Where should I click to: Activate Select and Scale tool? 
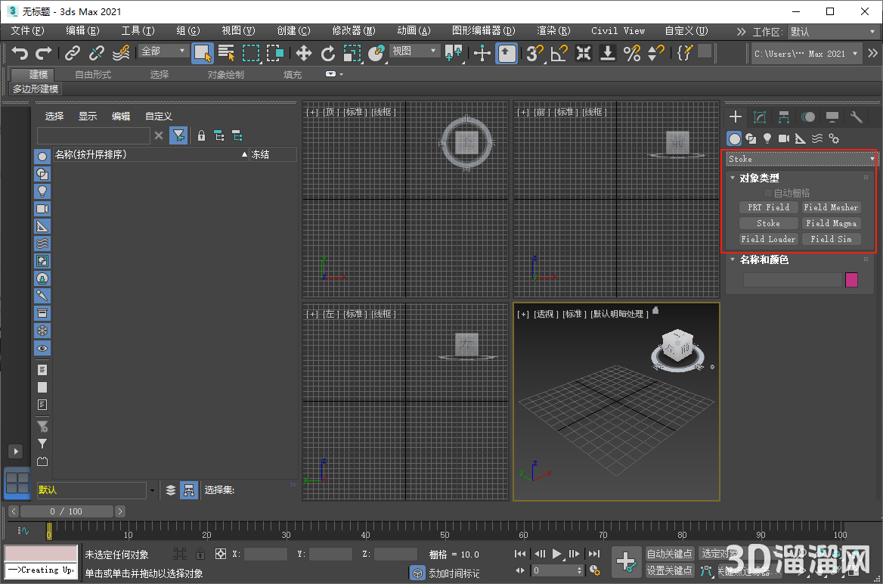(352, 54)
